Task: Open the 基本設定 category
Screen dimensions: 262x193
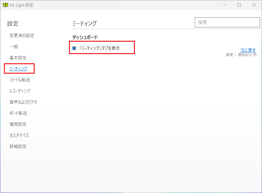Action: tap(18, 58)
